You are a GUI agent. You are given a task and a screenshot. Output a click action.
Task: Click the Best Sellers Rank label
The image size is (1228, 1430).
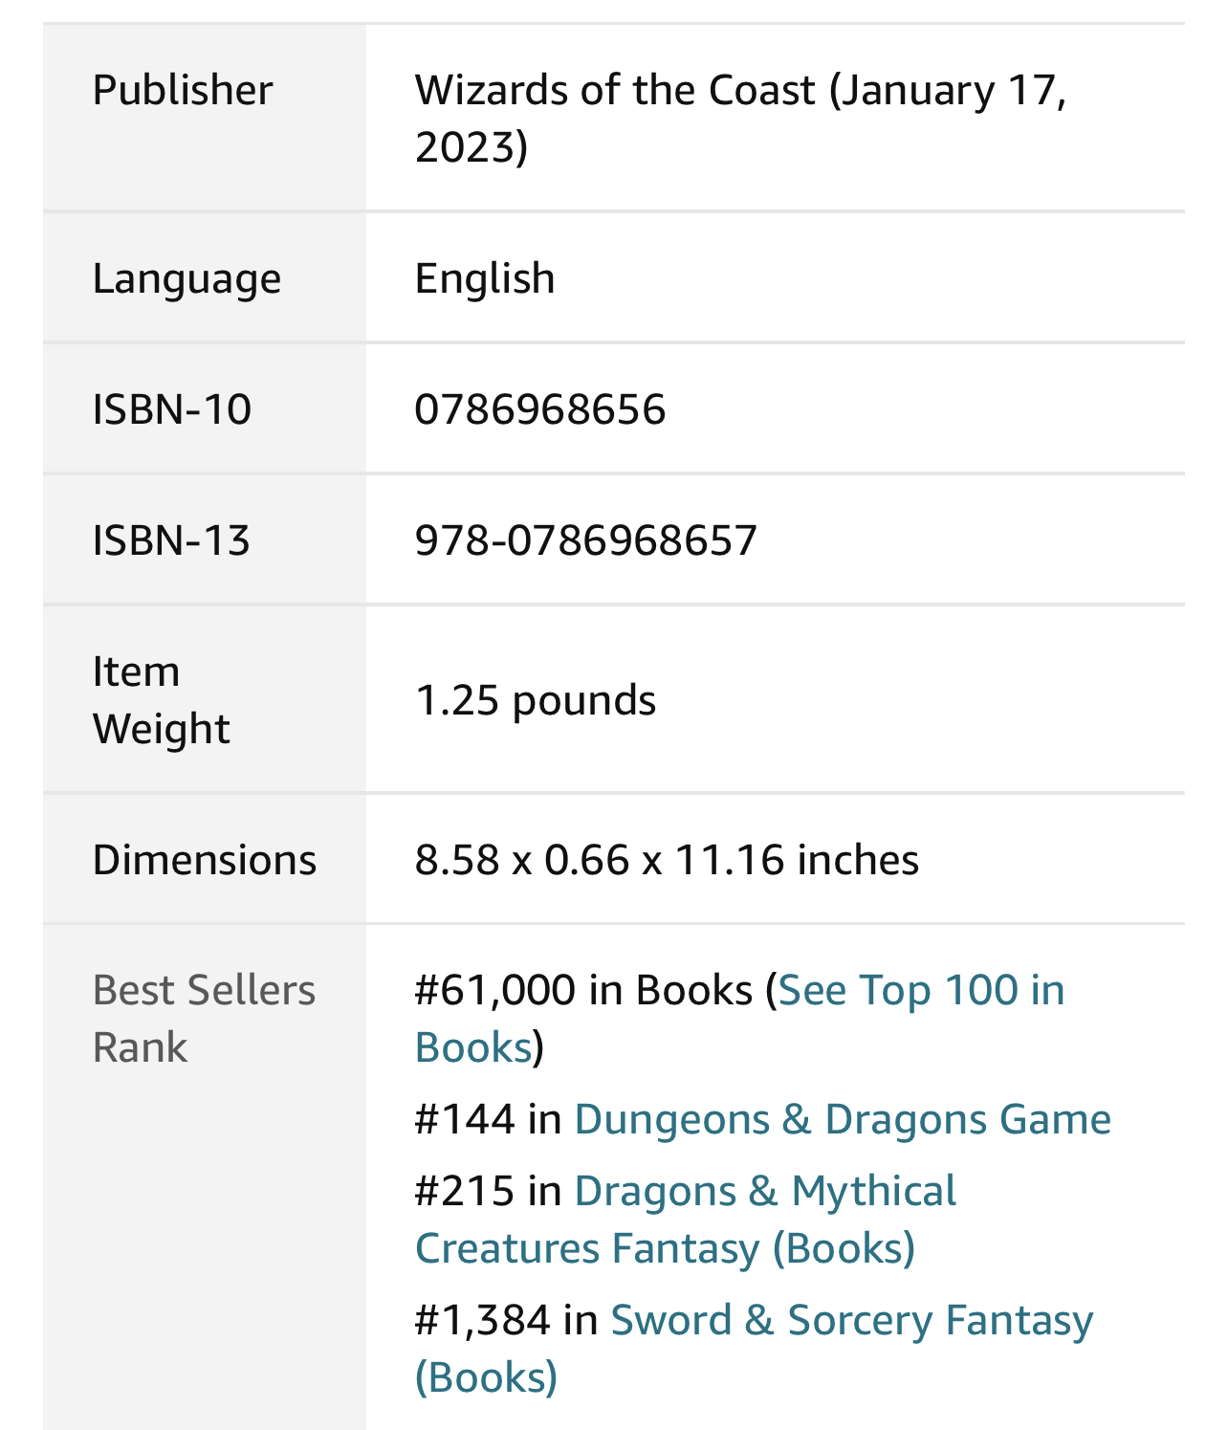pyautogui.click(x=204, y=1019)
